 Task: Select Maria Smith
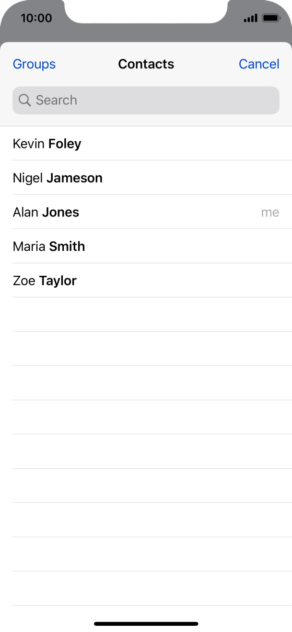49,247
